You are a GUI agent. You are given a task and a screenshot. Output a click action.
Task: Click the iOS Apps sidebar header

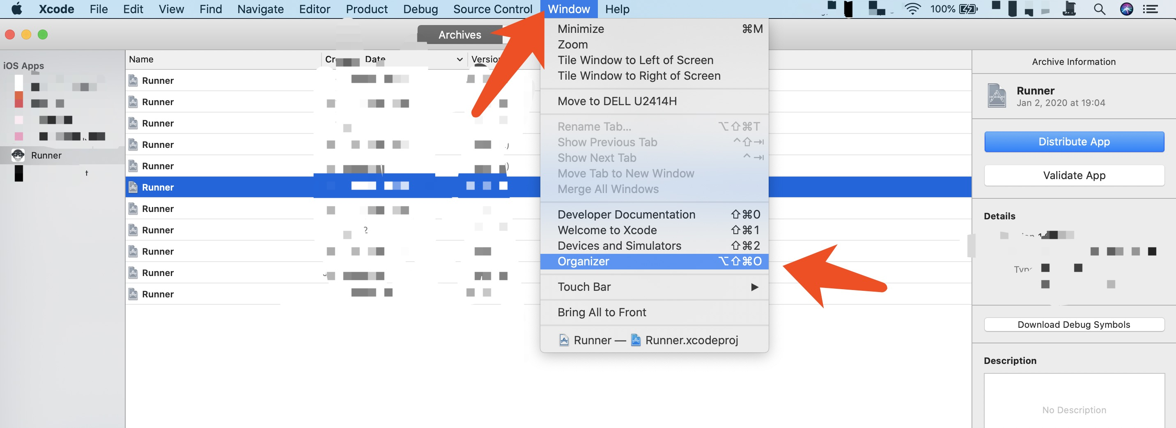coord(24,66)
